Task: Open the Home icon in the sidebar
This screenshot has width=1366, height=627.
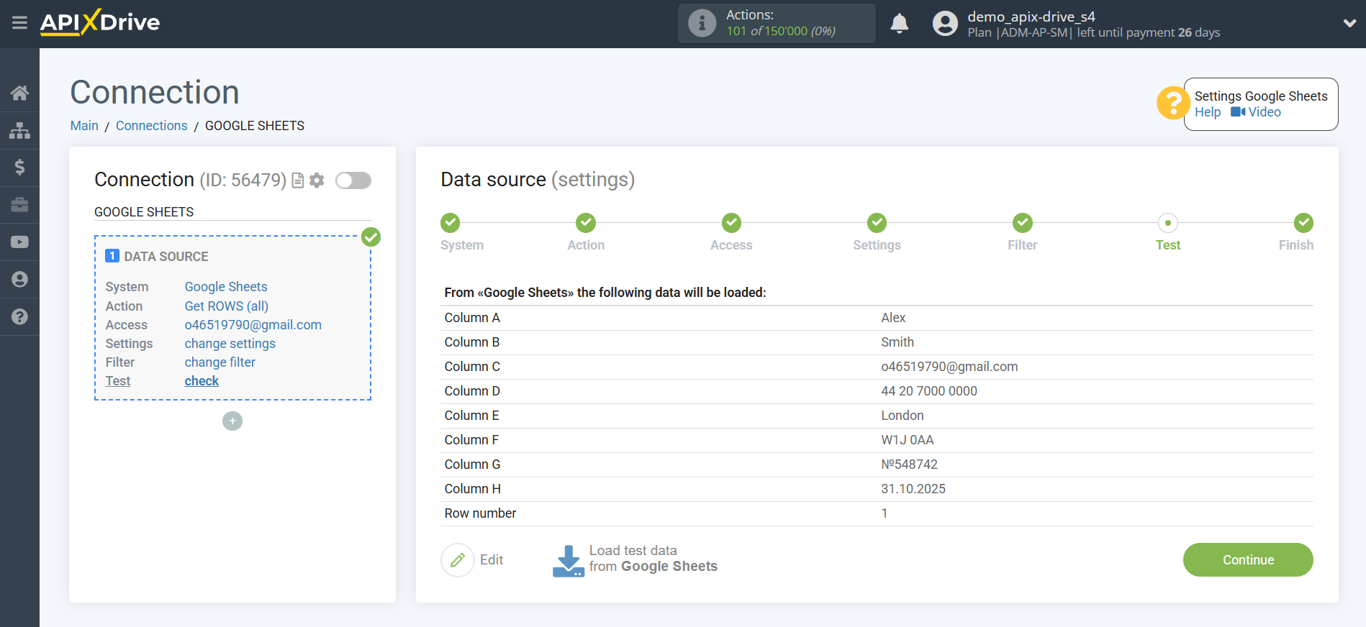Action: [19, 93]
